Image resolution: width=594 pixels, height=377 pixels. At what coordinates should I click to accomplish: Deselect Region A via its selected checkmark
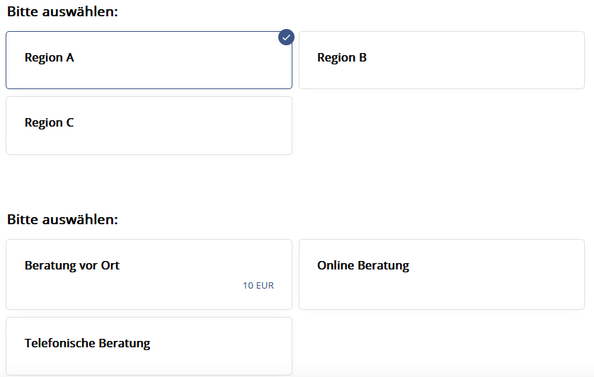286,37
